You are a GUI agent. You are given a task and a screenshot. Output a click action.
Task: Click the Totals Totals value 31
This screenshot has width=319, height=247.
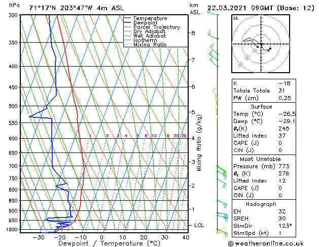tap(281, 90)
